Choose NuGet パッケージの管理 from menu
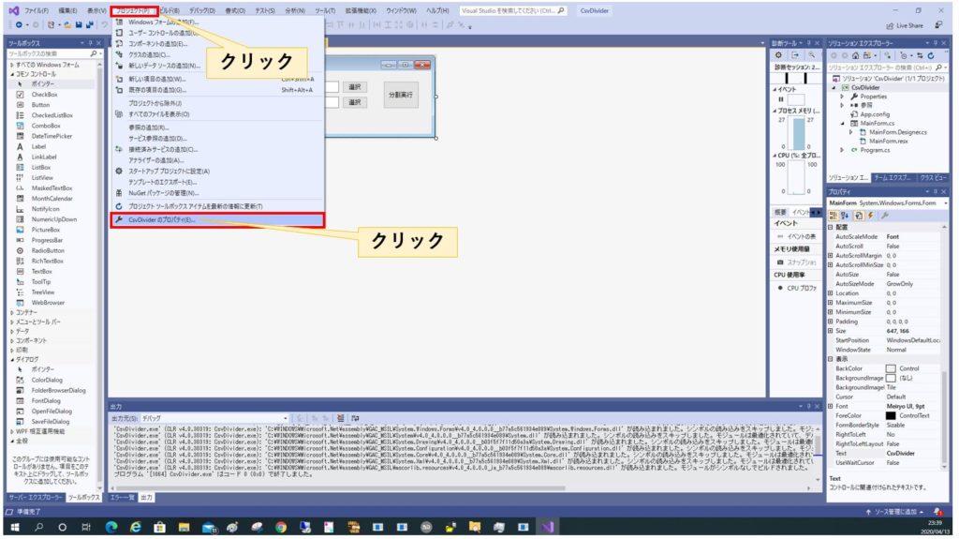The height and width of the screenshot is (539, 959). [163, 193]
